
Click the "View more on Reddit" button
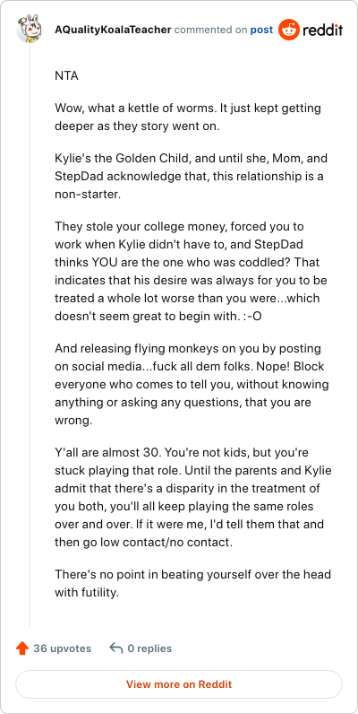point(179,684)
